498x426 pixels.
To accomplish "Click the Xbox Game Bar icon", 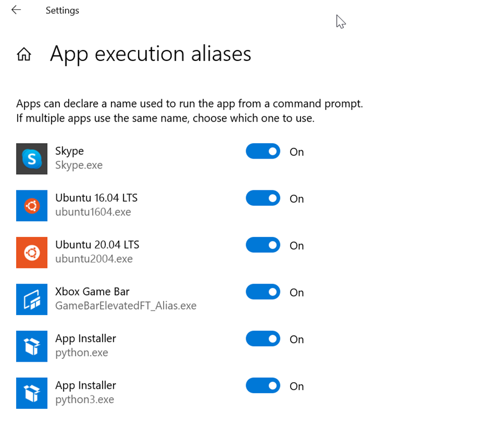I will [x=32, y=300].
